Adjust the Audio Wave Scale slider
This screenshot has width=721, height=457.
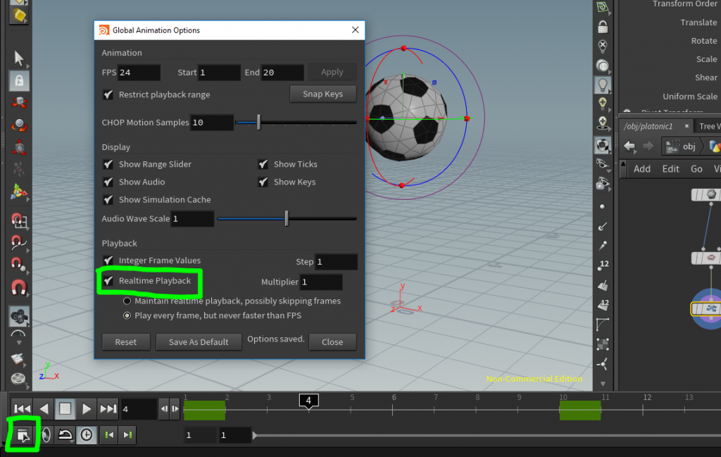tap(287, 218)
